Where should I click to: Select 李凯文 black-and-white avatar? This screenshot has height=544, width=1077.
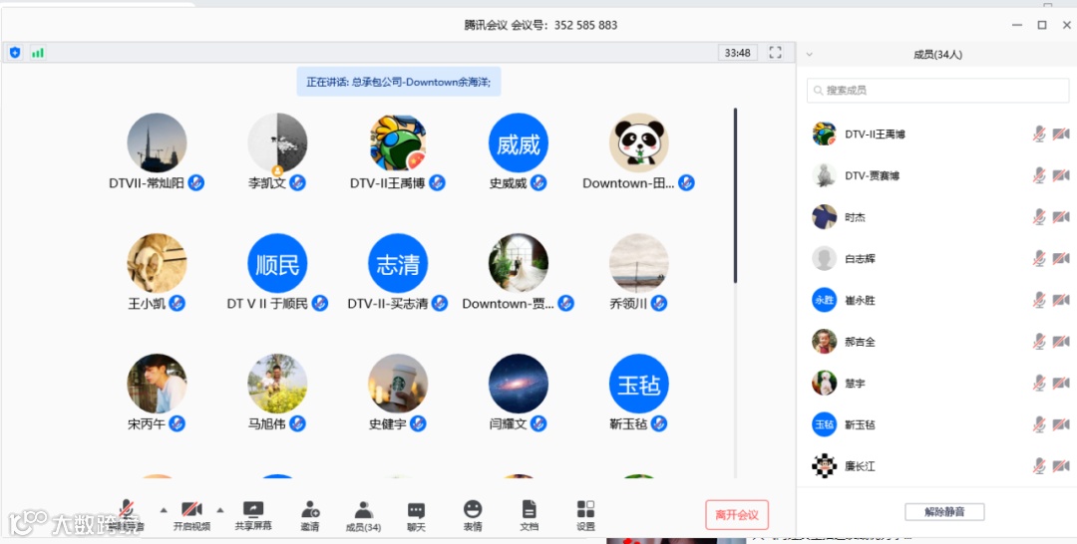[x=277, y=142]
